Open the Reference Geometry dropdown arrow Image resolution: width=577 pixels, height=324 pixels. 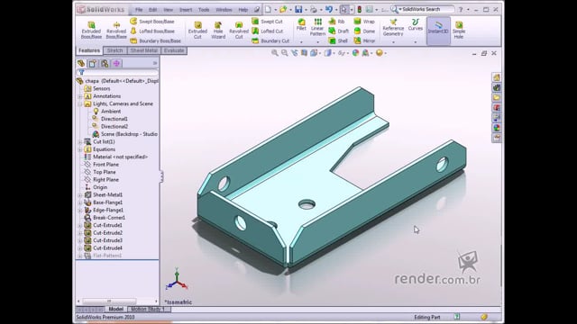(393, 42)
